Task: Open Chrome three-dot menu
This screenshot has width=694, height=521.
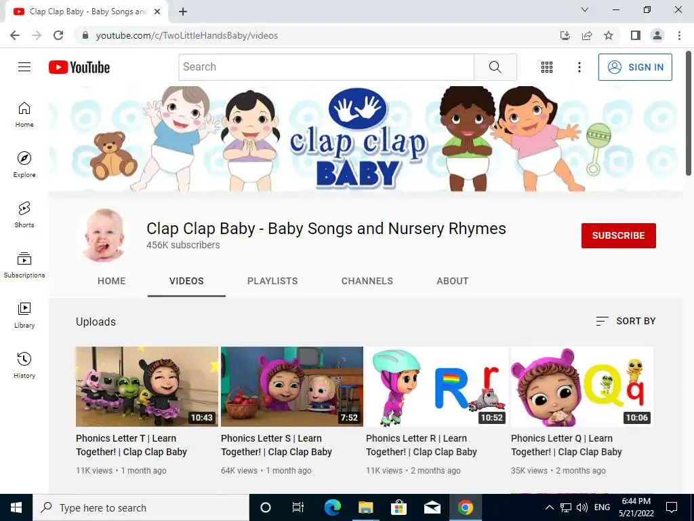Action: [x=679, y=35]
